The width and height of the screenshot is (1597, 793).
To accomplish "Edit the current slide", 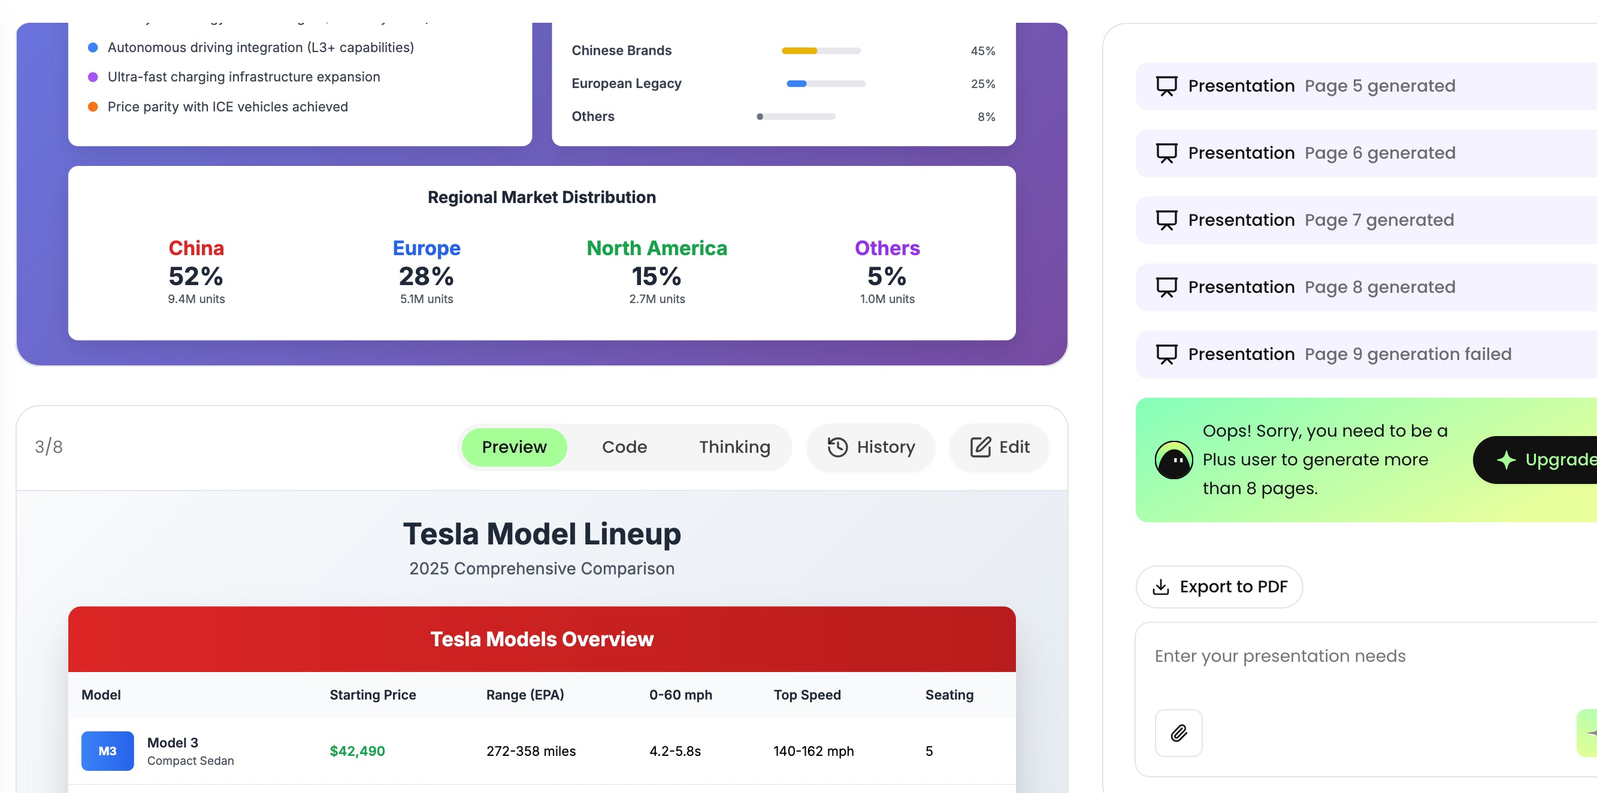I will coord(999,447).
